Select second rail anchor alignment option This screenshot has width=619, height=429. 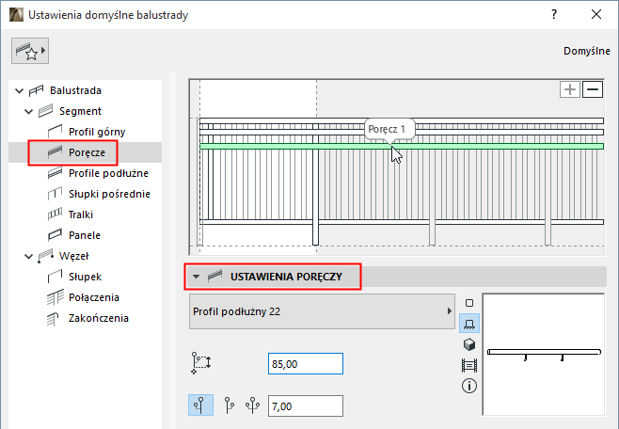pyautogui.click(x=229, y=405)
